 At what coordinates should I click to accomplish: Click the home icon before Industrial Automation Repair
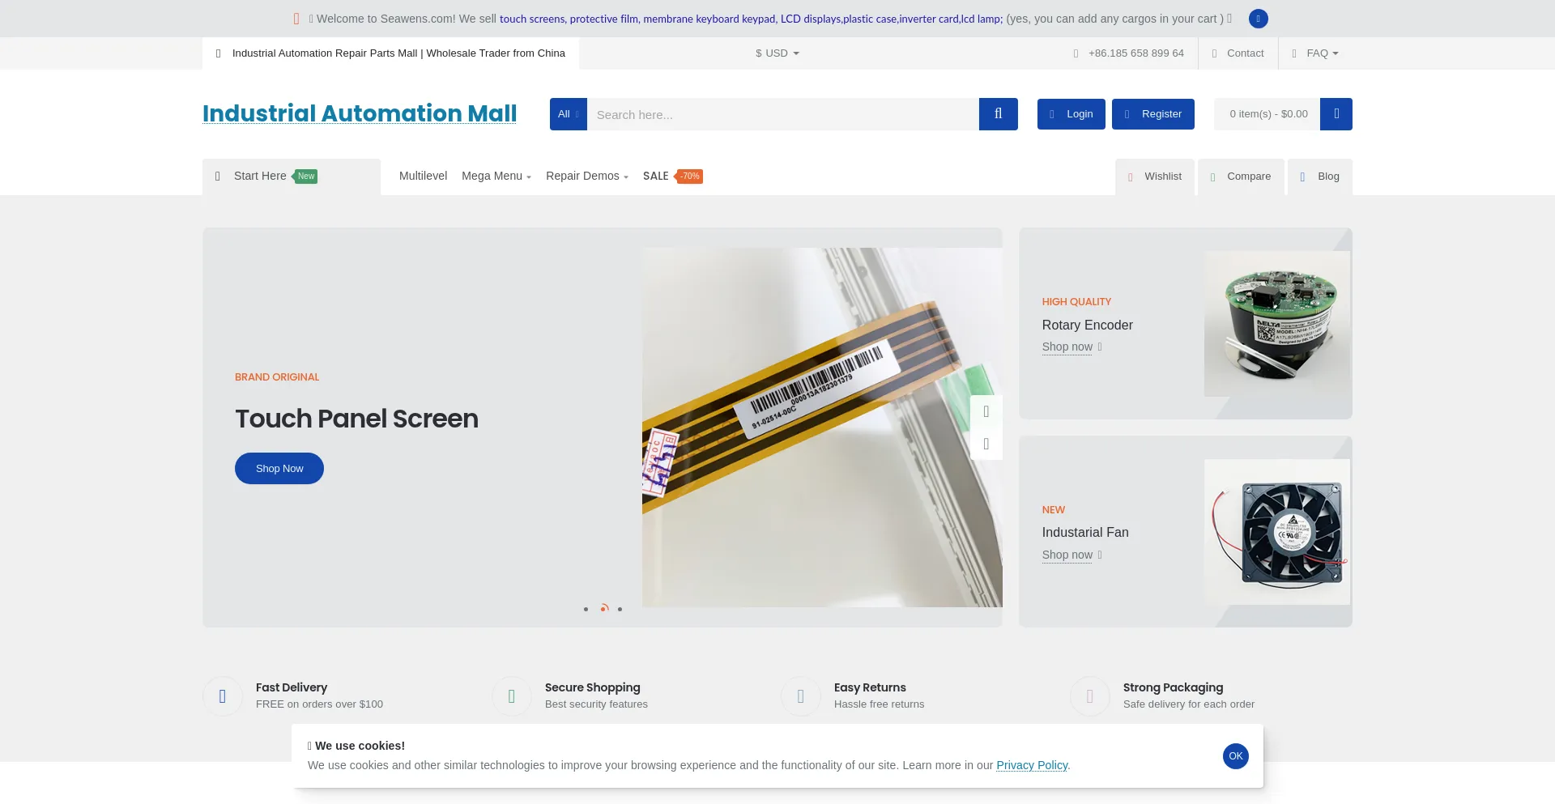tap(218, 53)
